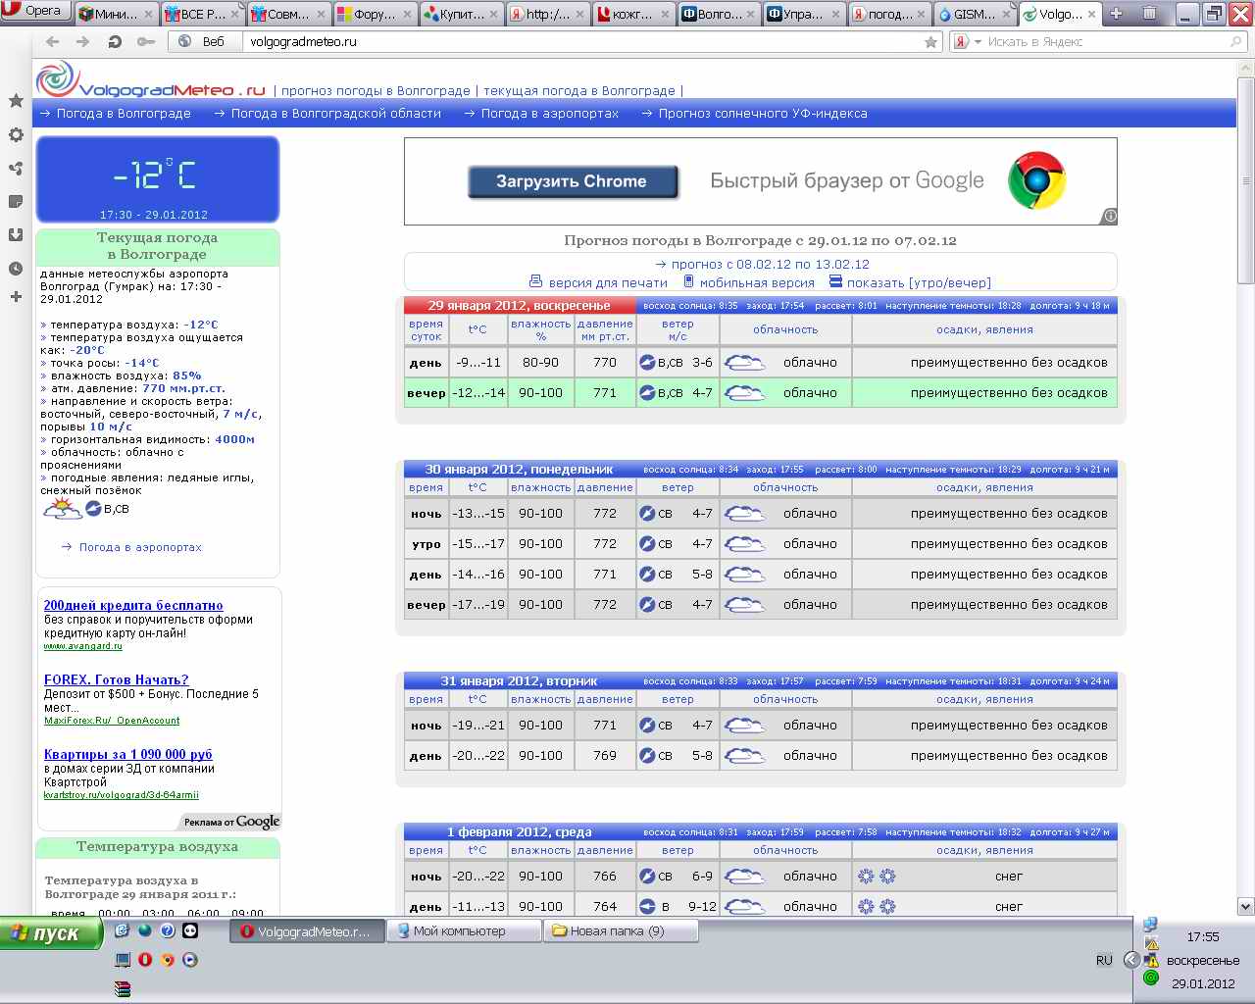The image size is (1255, 1004).
Task: Expand hidden system tray icons arrow
Action: [x=1130, y=960]
